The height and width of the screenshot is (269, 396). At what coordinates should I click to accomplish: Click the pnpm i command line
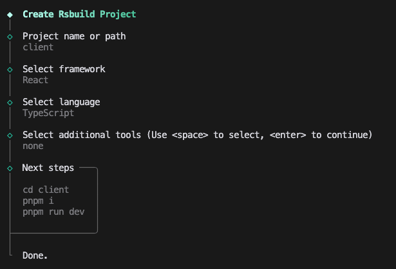pos(38,201)
